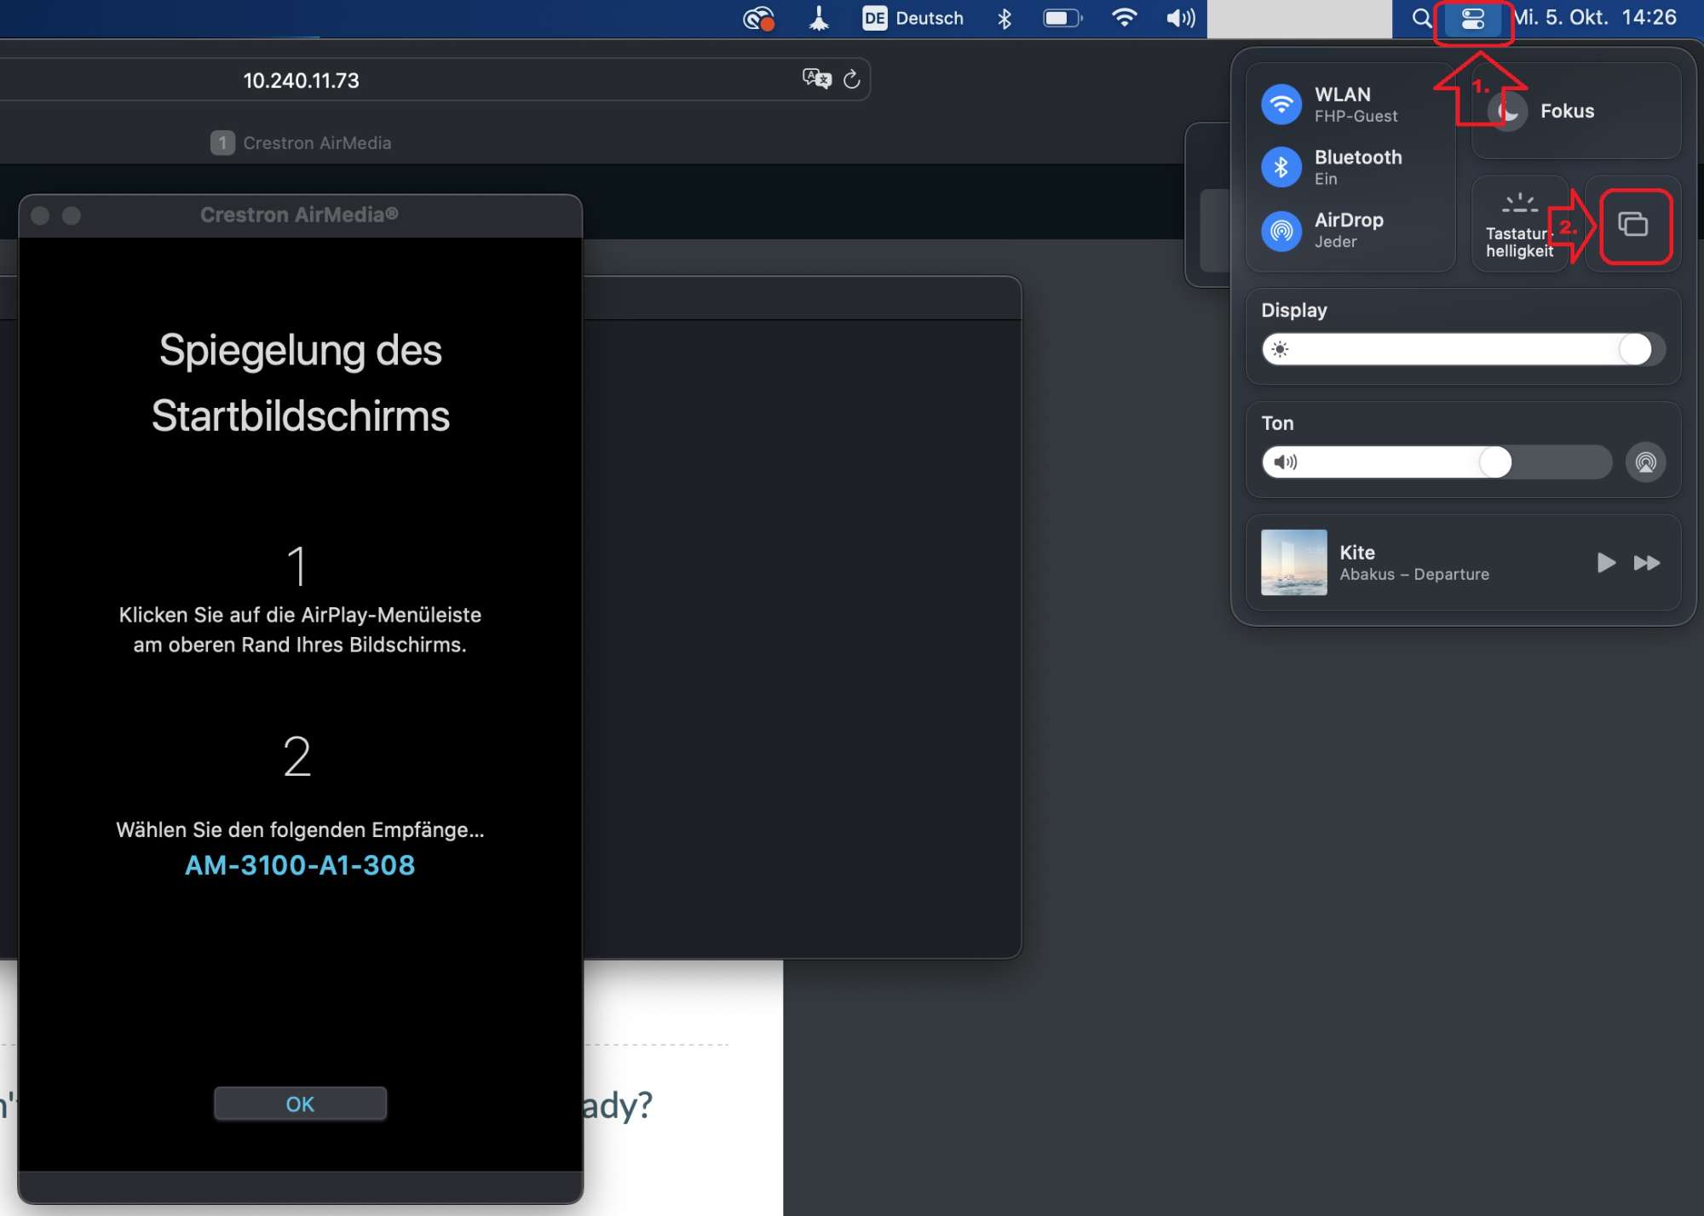Reload the page in the browser
The height and width of the screenshot is (1216, 1704).
851,80
